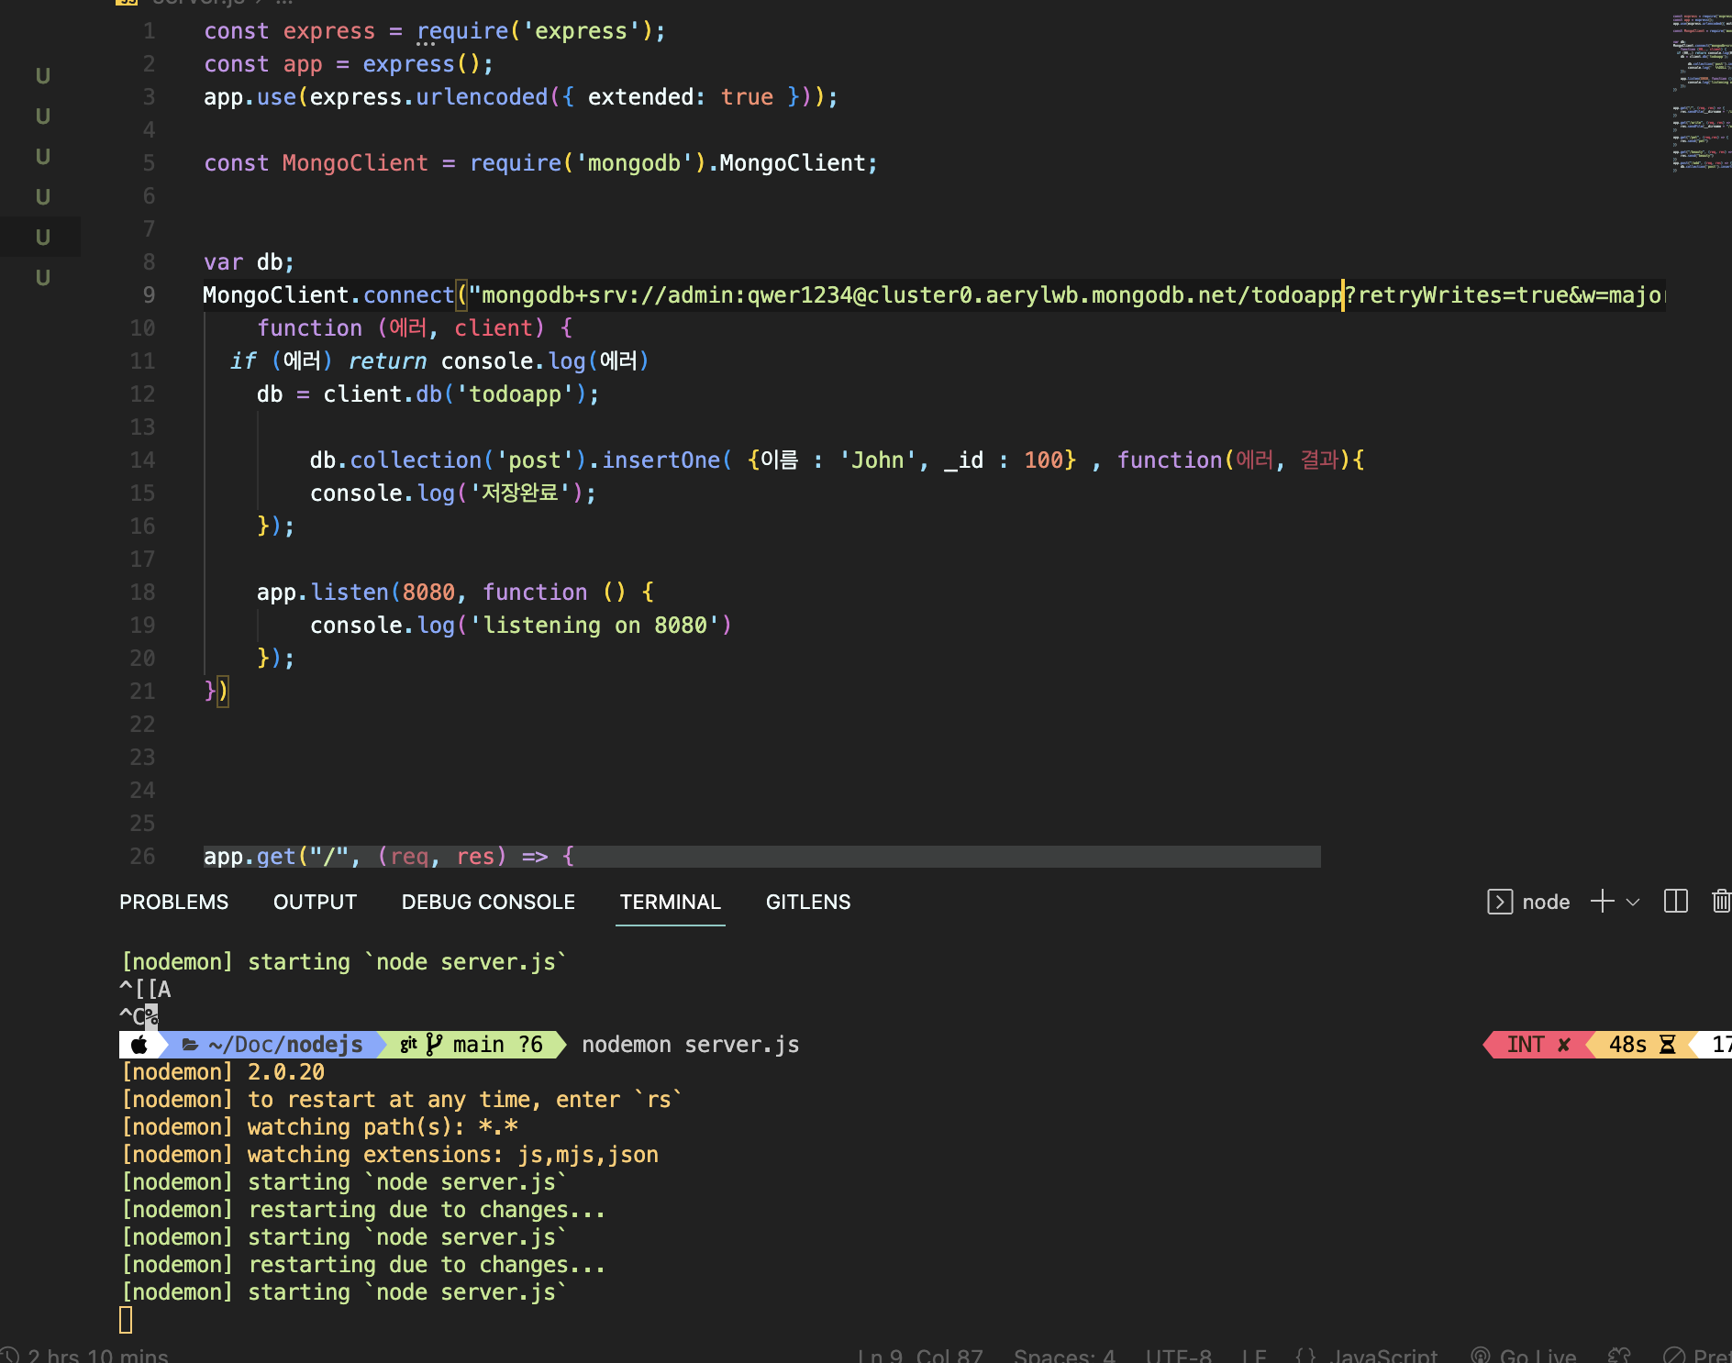Click the git branch icon in prompt
Screen dimensions: 1732x1363
pyautogui.click(x=434, y=1045)
